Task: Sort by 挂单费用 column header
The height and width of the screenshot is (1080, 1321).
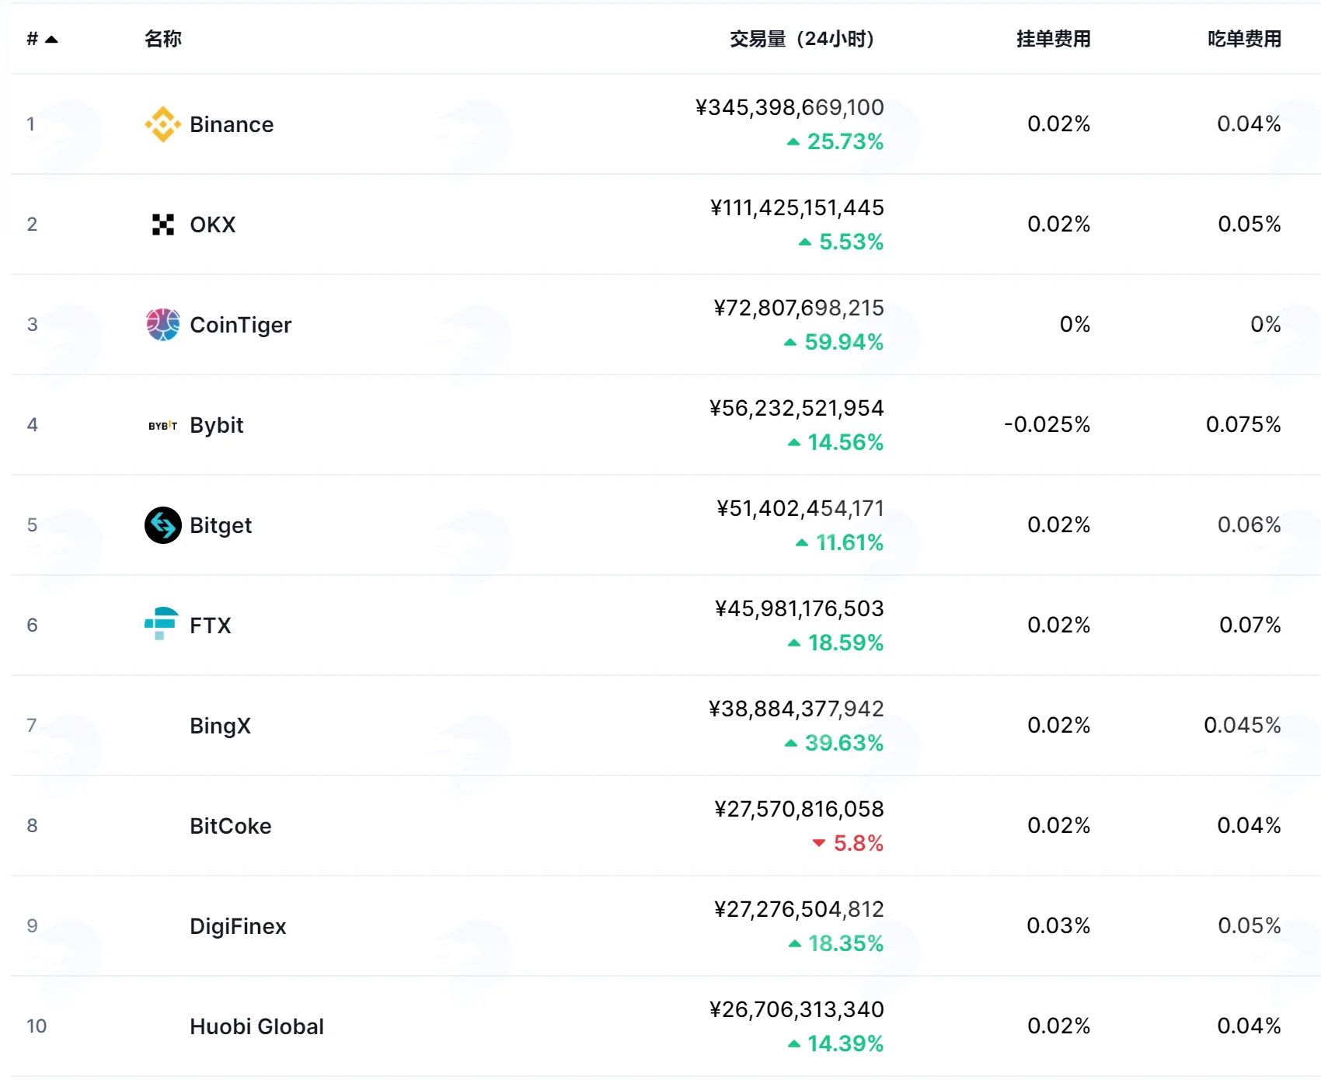Action: coord(1054,39)
